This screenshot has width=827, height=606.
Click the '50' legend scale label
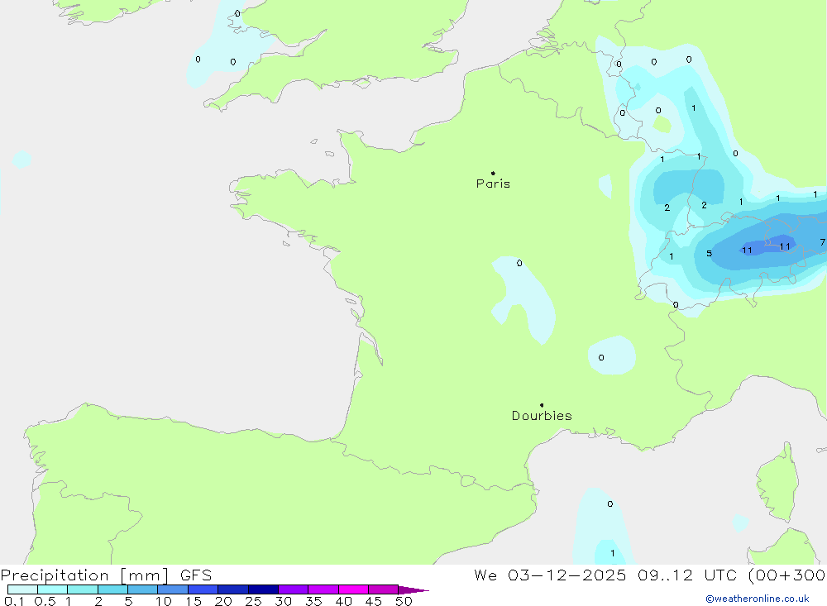coord(404,601)
